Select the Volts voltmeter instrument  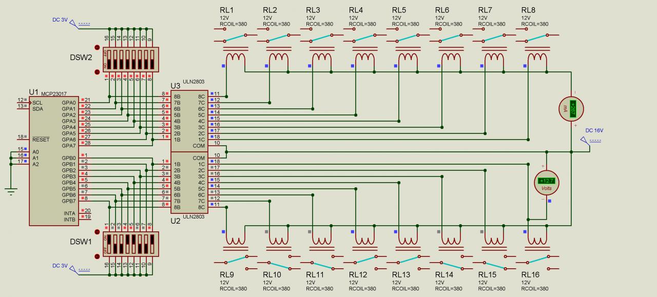546,182
